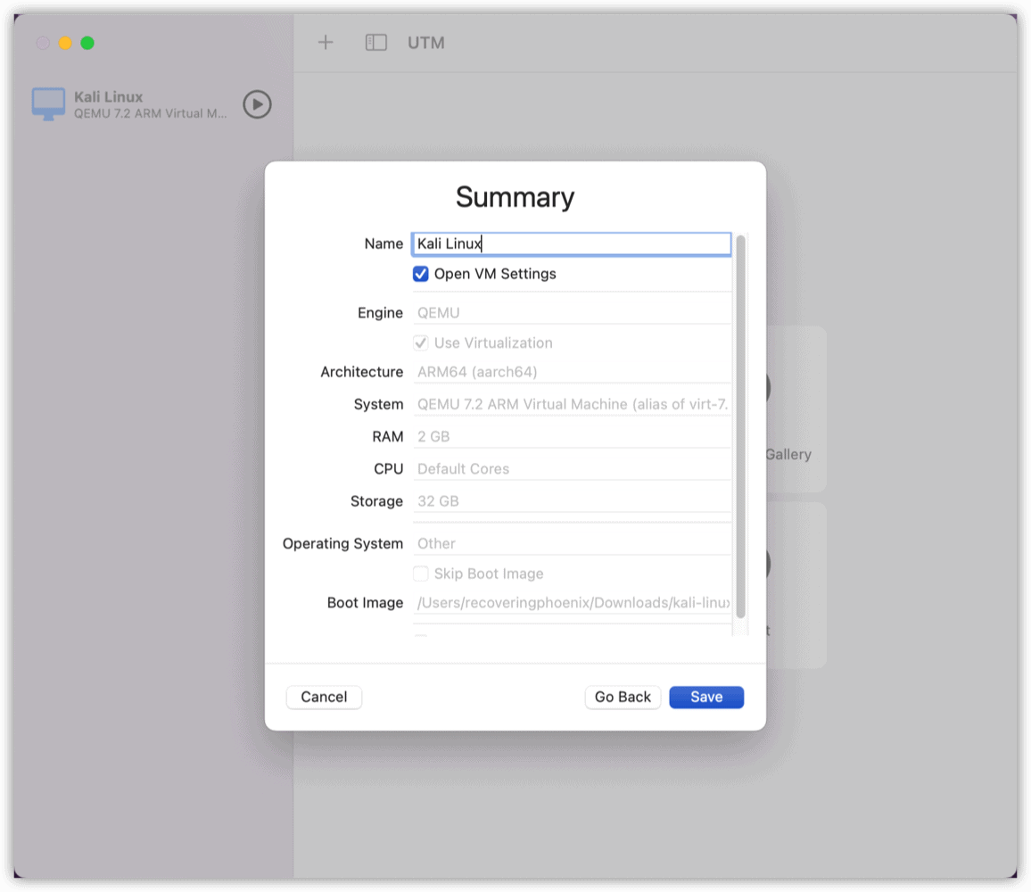Start the Kali Linux VM with play button

257,104
